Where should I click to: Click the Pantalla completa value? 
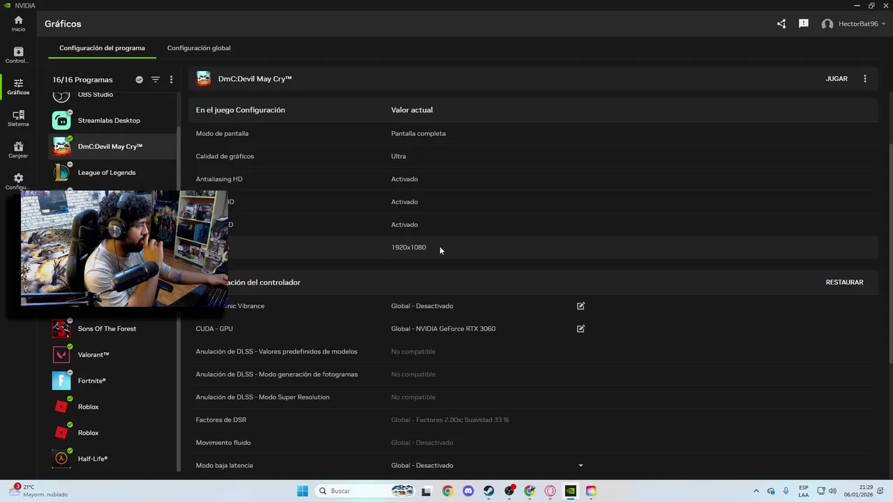coord(418,133)
